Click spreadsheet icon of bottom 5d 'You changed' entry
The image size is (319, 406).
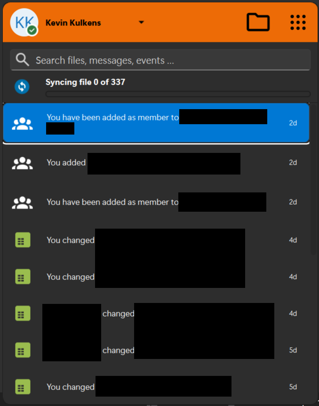click(22, 387)
